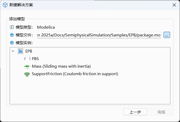Click the PBS model icon
Screen dimensions: 180x122
27,59
